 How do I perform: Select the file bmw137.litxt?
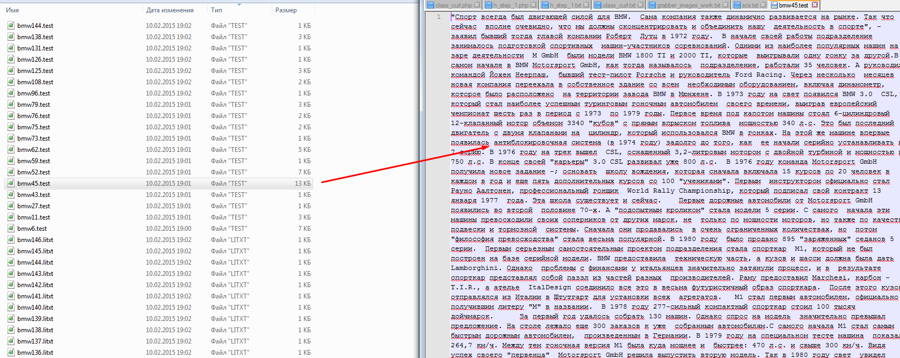35,341
